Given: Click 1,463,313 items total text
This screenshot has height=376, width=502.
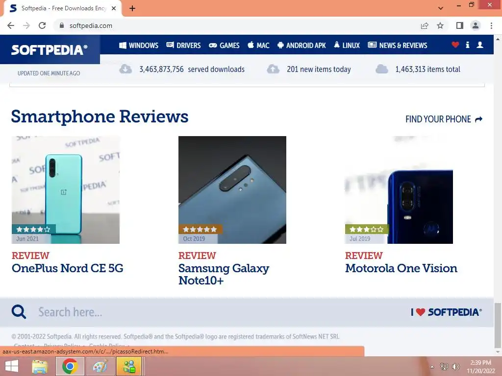Looking at the screenshot, I should point(427,70).
